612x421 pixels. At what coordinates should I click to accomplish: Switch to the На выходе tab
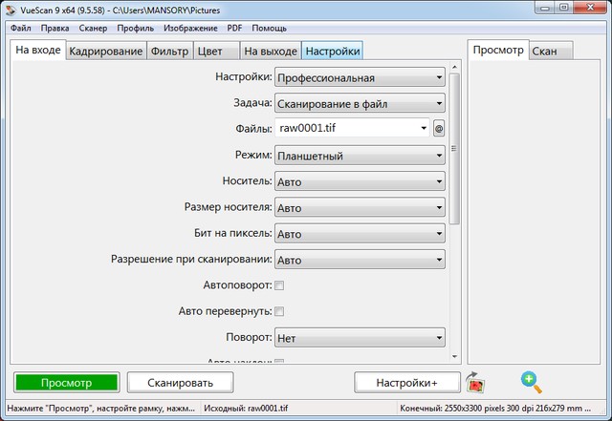click(271, 51)
